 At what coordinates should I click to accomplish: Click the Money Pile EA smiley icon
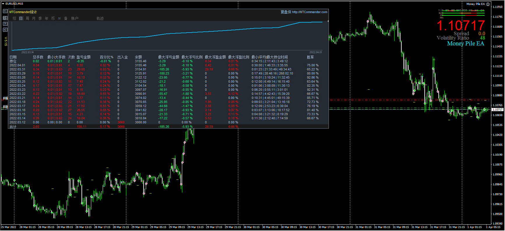tap(488, 4)
